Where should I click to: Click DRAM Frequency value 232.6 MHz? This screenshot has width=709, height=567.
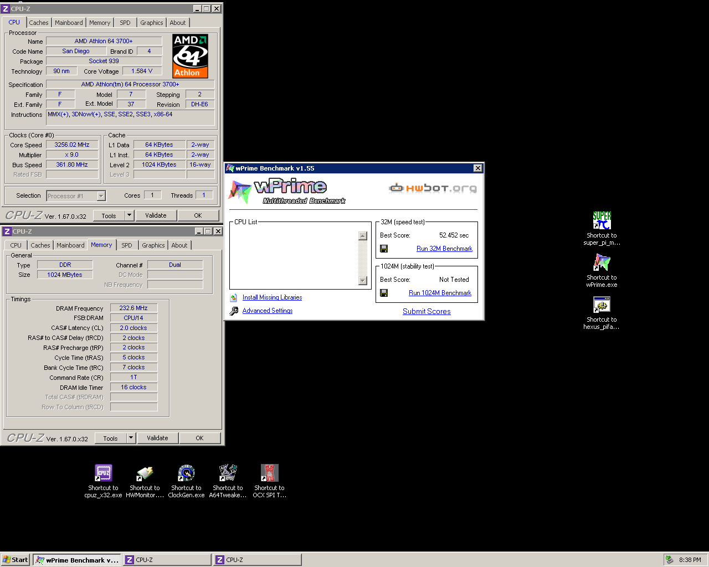[133, 308]
